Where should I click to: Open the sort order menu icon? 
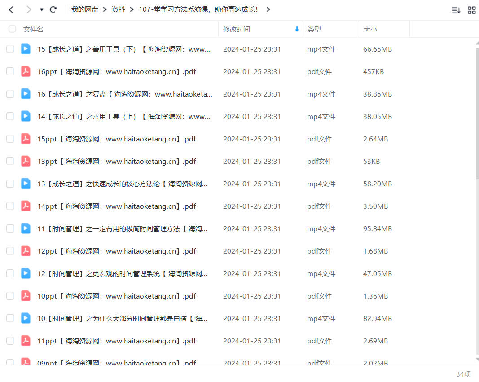456,10
